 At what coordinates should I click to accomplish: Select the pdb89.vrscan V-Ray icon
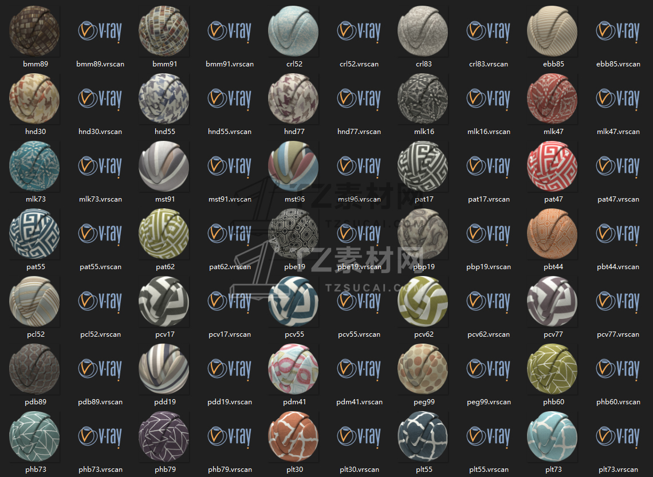click(100, 369)
